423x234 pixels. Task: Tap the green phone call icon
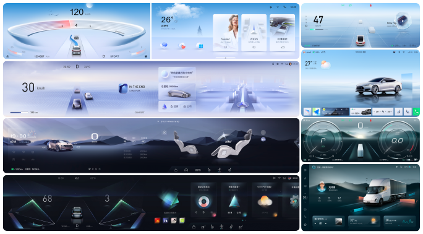tap(416, 111)
